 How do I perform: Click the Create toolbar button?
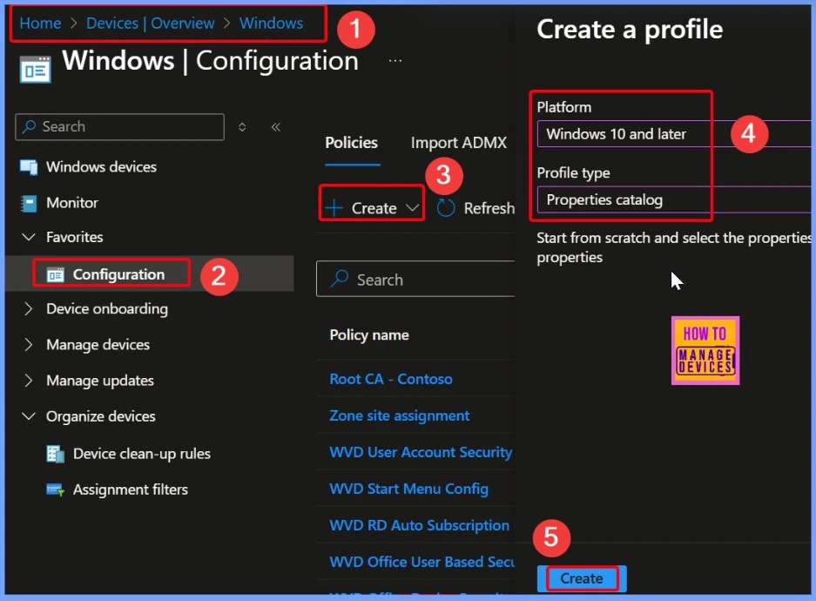coord(372,208)
